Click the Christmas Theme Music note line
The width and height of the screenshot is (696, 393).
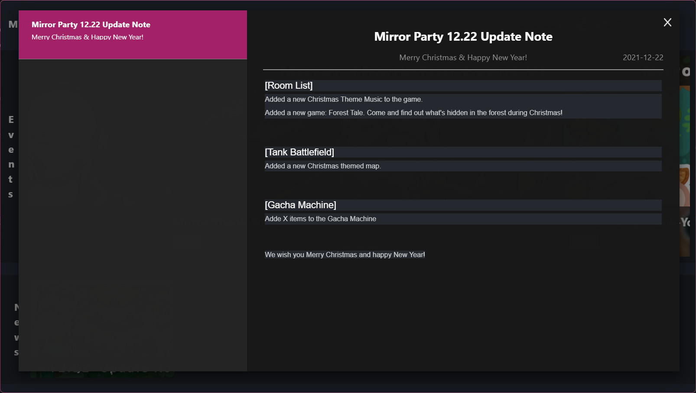click(x=343, y=99)
